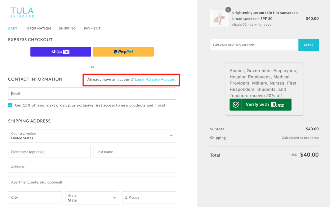Apply the gift card discount code

(308, 45)
